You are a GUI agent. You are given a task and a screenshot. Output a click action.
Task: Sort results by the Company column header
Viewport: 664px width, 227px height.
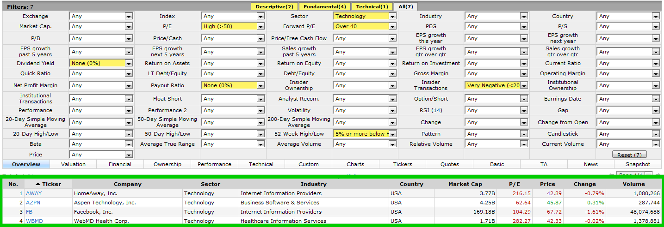tap(128, 184)
